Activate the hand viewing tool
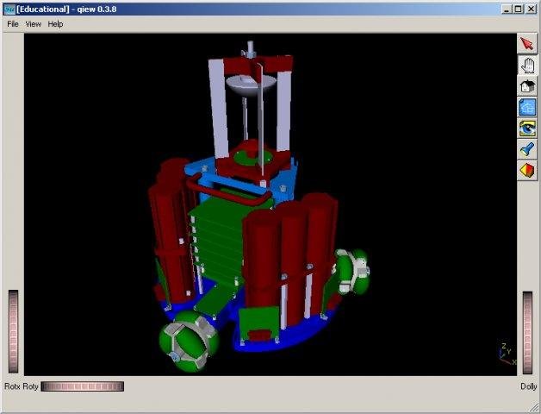 (527, 65)
